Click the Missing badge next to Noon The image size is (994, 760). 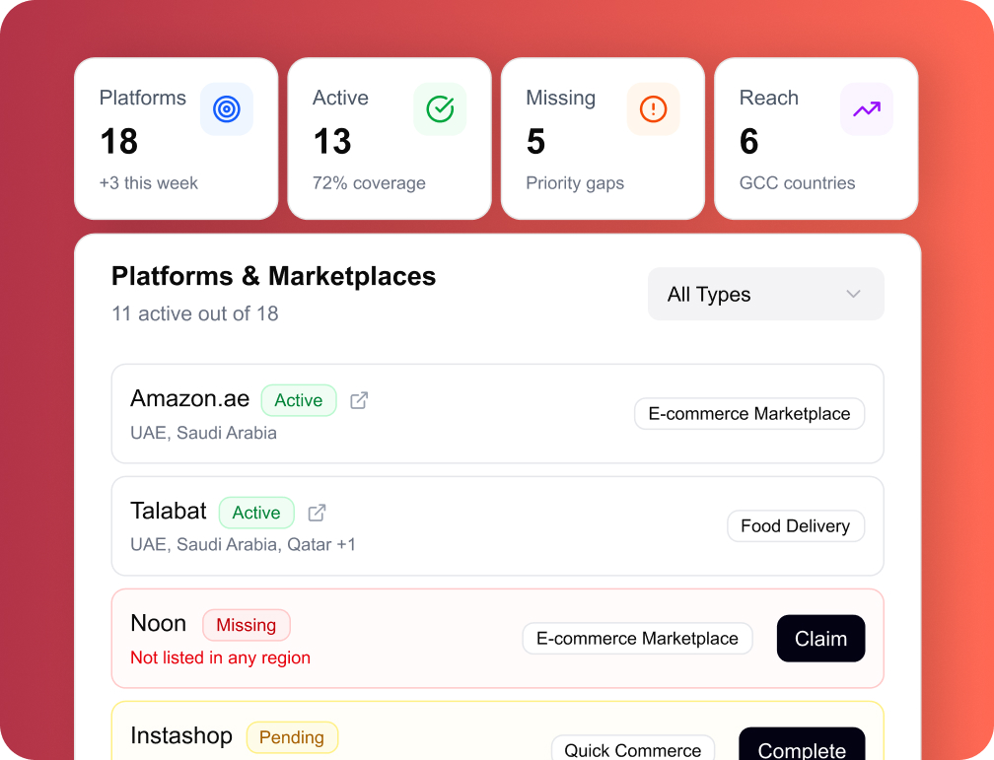(x=246, y=625)
